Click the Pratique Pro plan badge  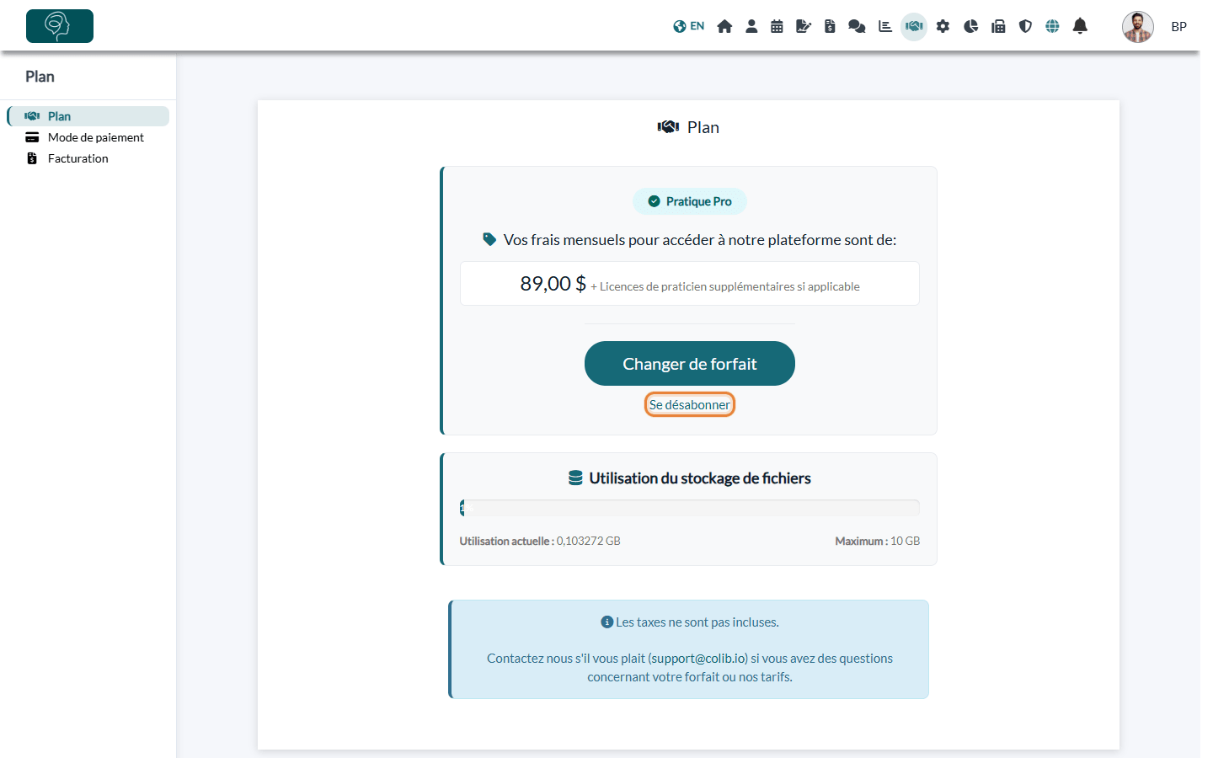[690, 201]
